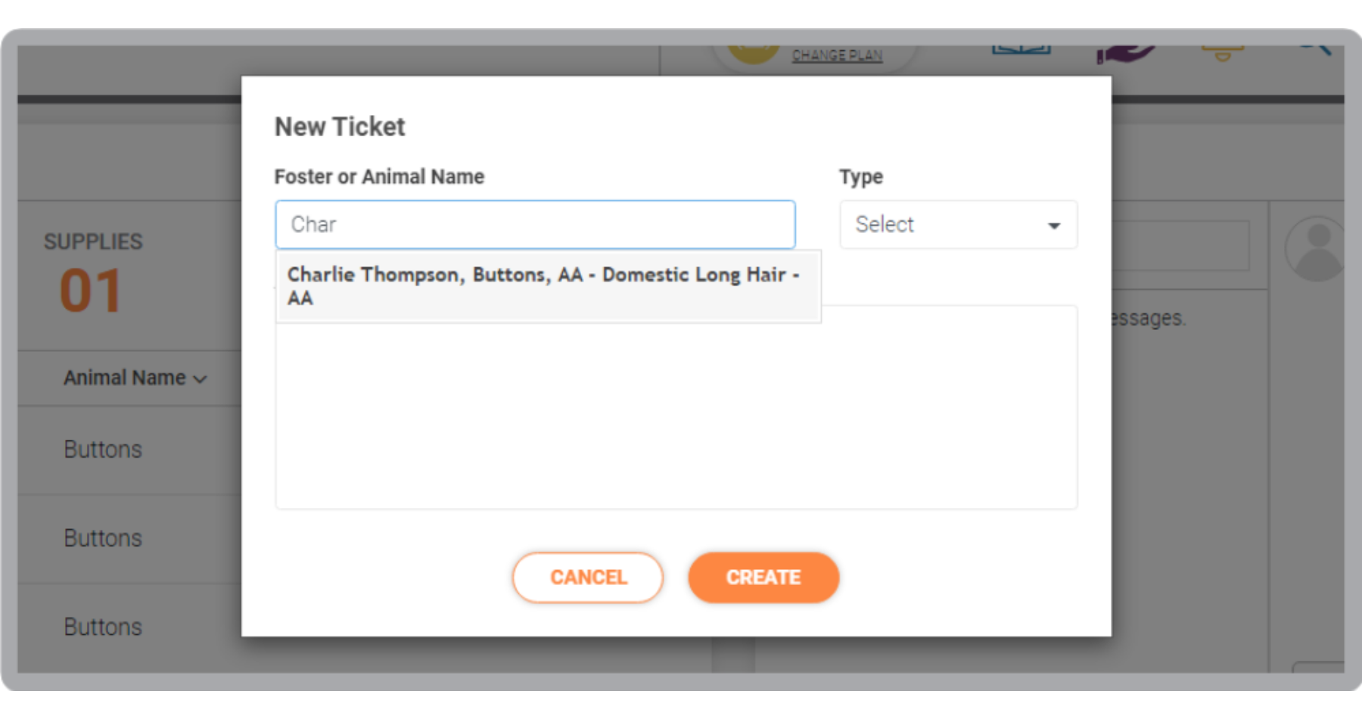Open the book icon in header
This screenshot has height=719, width=1362.
point(1021,50)
